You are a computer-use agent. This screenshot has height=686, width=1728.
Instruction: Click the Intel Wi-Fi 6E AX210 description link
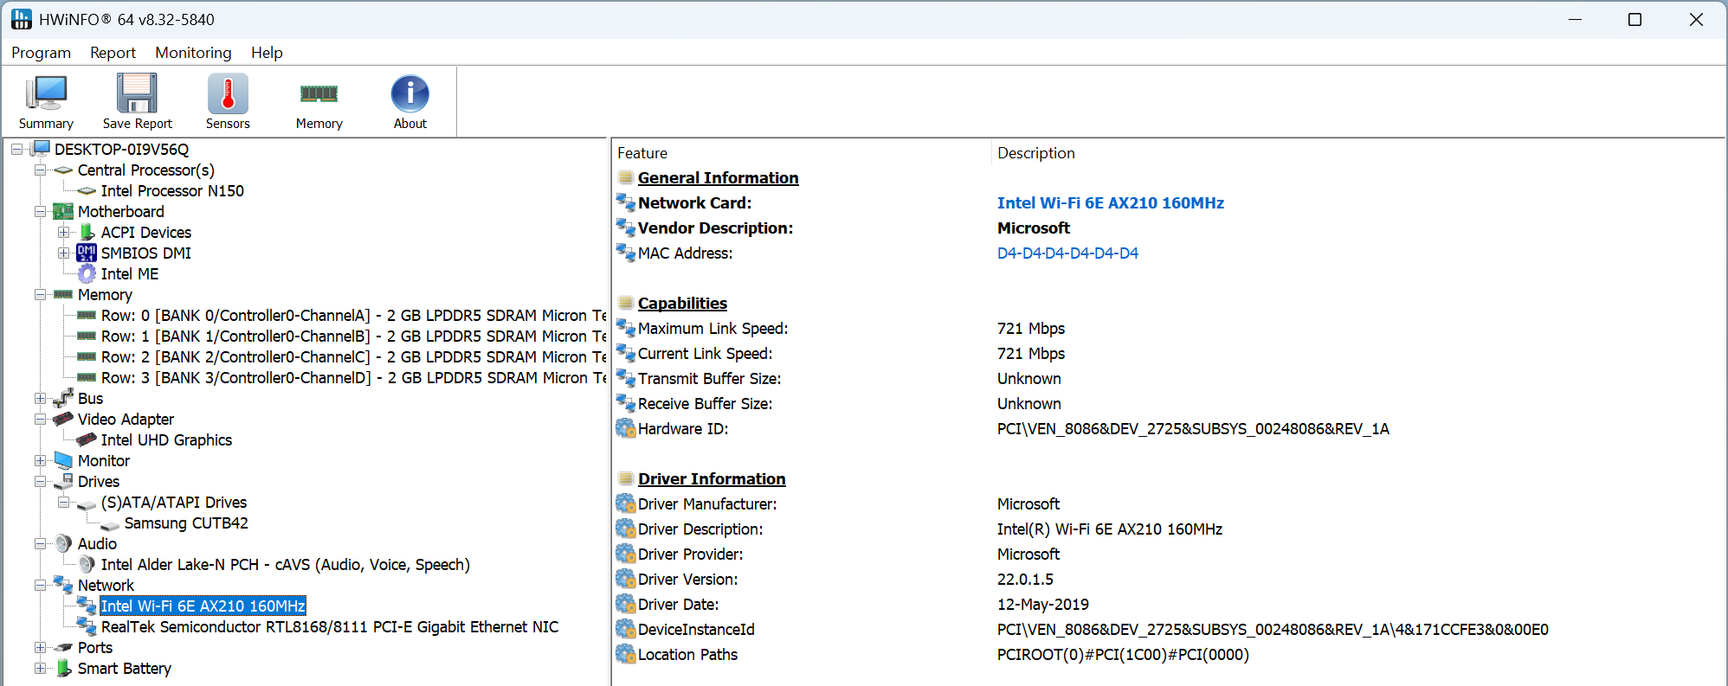[1110, 202]
